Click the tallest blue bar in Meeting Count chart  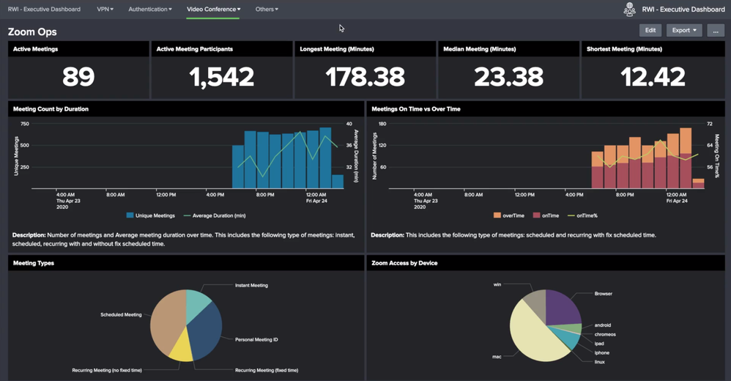[x=325, y=158]
